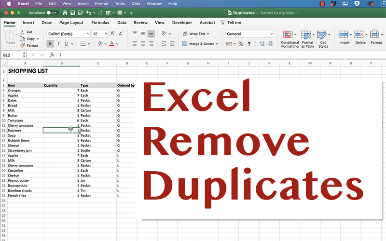This screenshot has width=386, height=241.
Task: Switch to the Formulas ribbon tab
Action: (100, 22)
